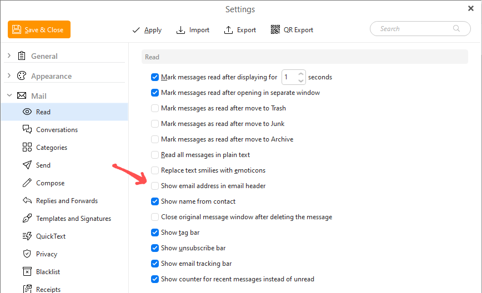Enable Mark messages as read after move to Trash
This screenshot has width=482, height=293.
coord(155,108)
